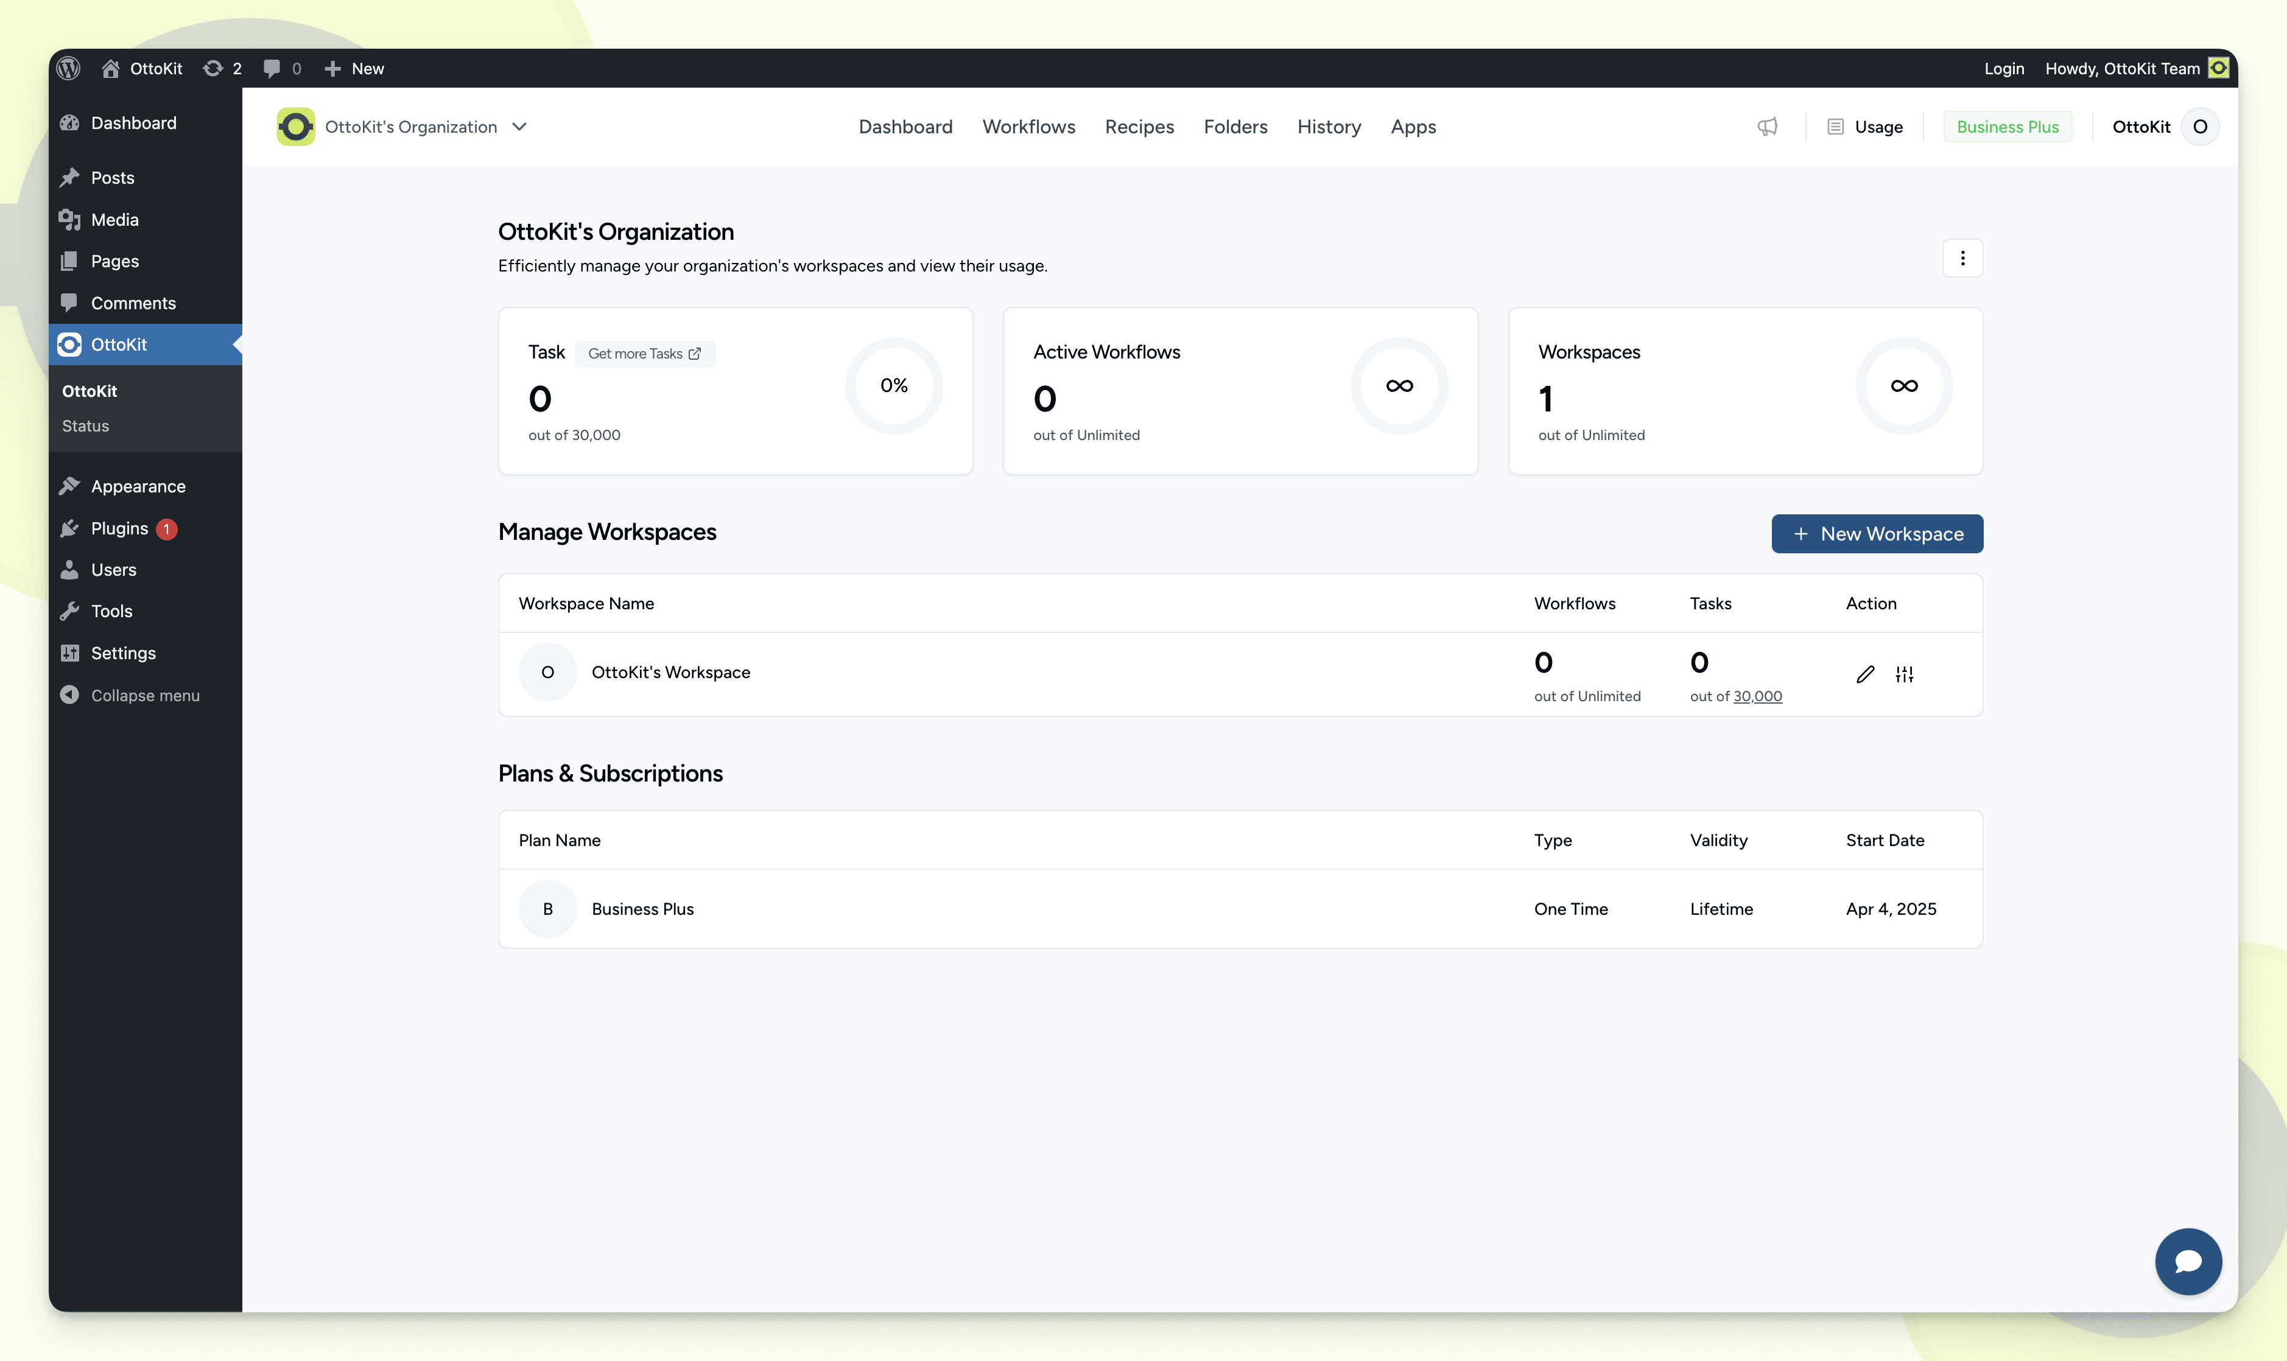Edit OttoKit's Workspace with pencil icon
The height and width of the screenshot is (1361, 2287).
[x=1865, y=675]
